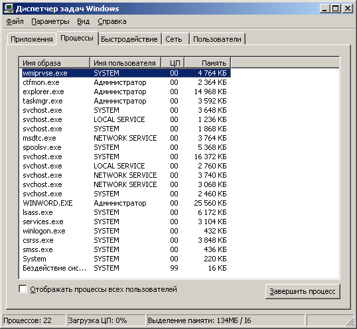The width and height of the screenshot is (357, 329).
Task: Click the Завершить процесс button
Action: 303,291
